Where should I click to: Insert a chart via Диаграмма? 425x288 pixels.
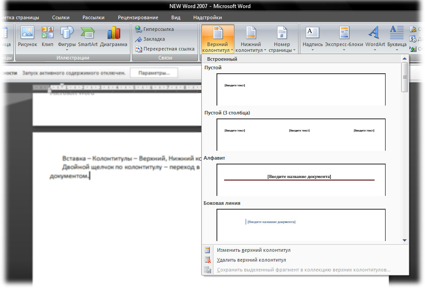click(113, 37)
